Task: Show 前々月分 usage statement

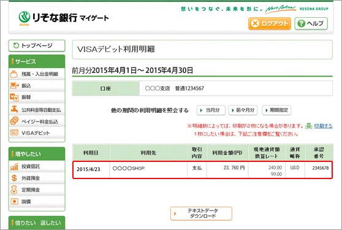Action: click(x=243, y=110)
